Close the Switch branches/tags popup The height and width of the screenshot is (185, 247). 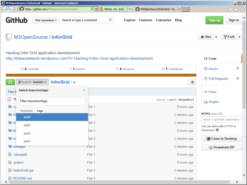point(84,90)
